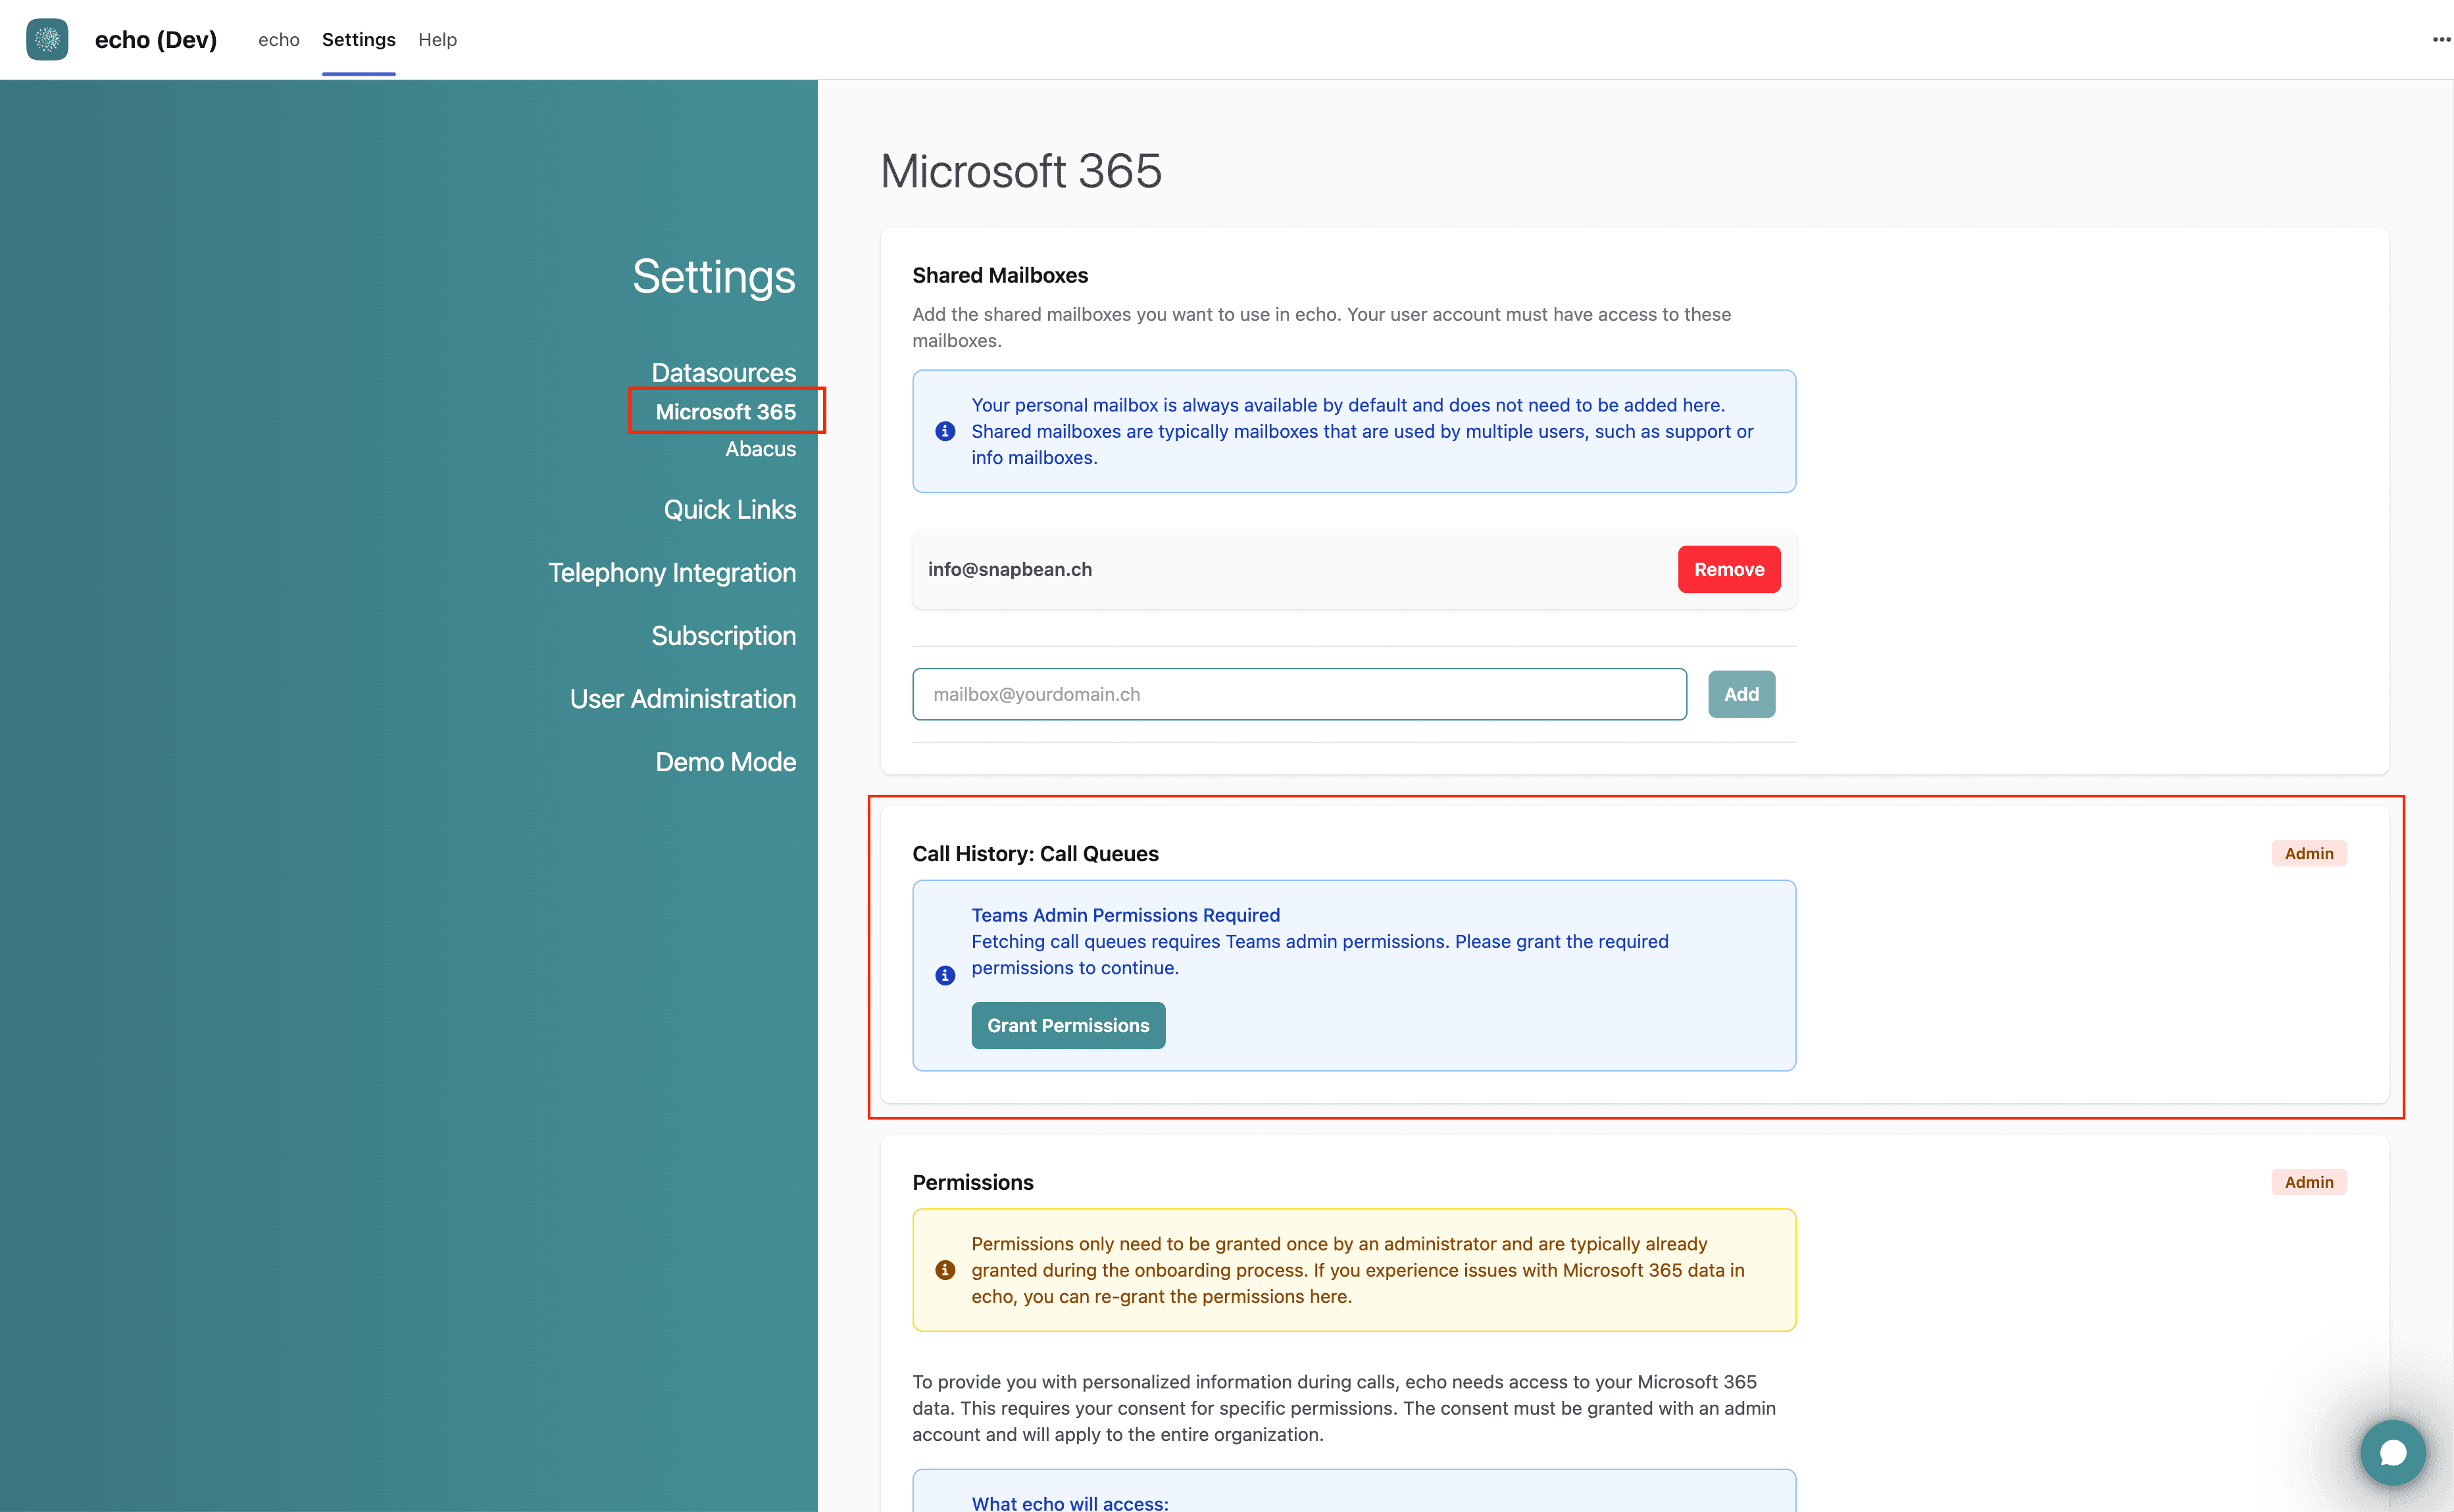Viewport: 2454px width, 1512px height.
Task: Click the Microsoft 365 page title
Action: (x=1021, y=170)
